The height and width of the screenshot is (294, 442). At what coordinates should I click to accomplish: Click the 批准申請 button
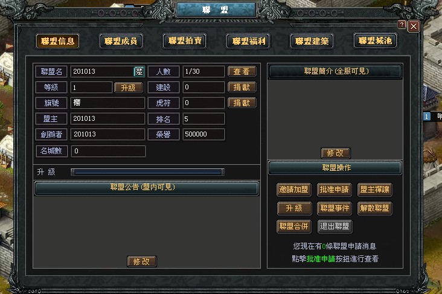[335, 190]
